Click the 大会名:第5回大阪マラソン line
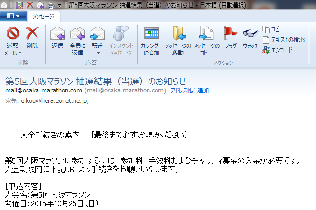This screenshot has width=316, height=210. [x=47, y=195]
